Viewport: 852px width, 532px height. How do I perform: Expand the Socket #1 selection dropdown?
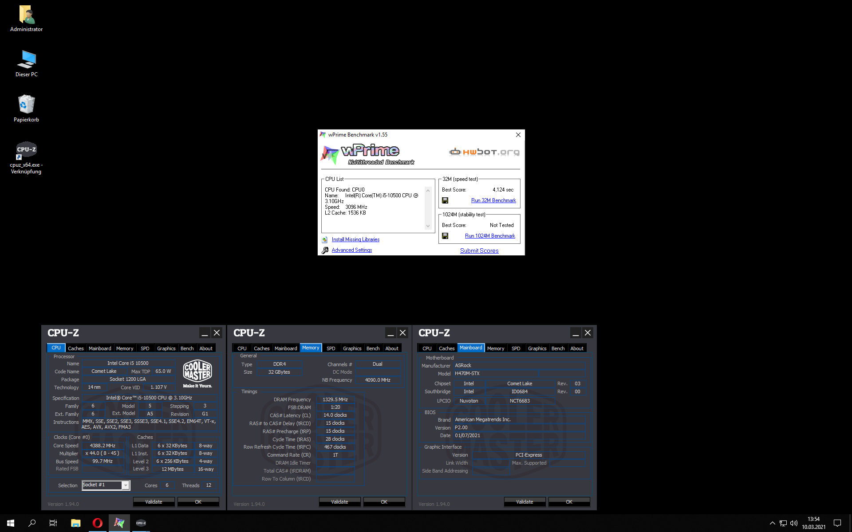click(x=126, y=485)
